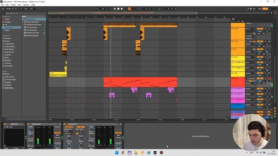
Task: Select the yellow Audio clip at arrangement start
Action: coord(58,75)
